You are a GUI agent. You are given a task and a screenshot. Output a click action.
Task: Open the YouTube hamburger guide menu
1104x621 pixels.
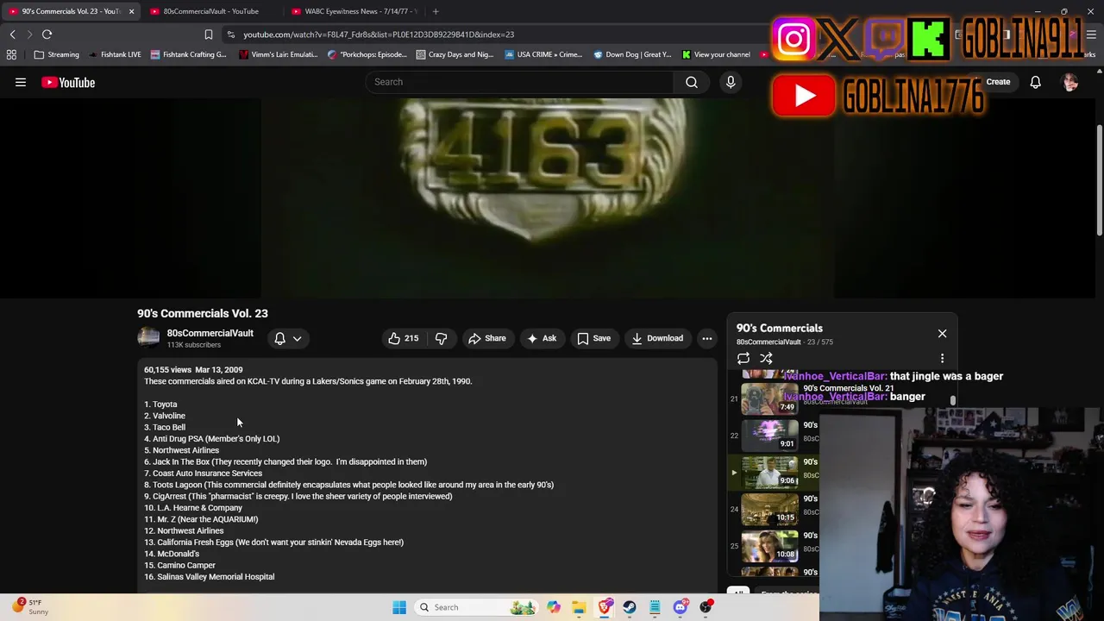21,83
